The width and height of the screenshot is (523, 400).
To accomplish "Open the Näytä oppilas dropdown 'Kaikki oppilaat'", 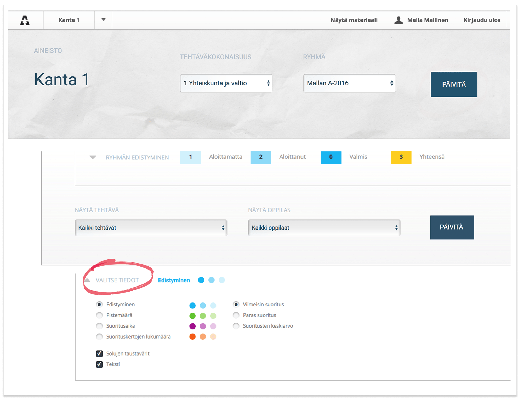I will (x=324, y=228).
